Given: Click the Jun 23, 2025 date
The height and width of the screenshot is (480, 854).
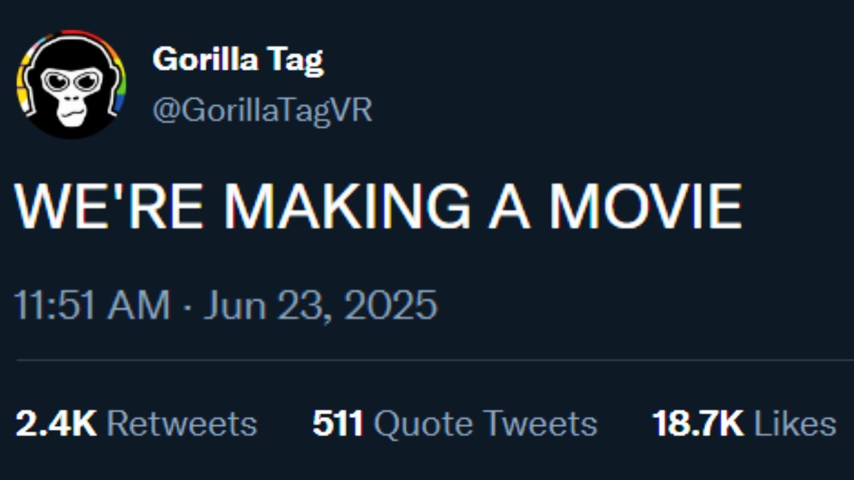Looking at the screenshot, I should pyautogui.click(x=320, y=306).
